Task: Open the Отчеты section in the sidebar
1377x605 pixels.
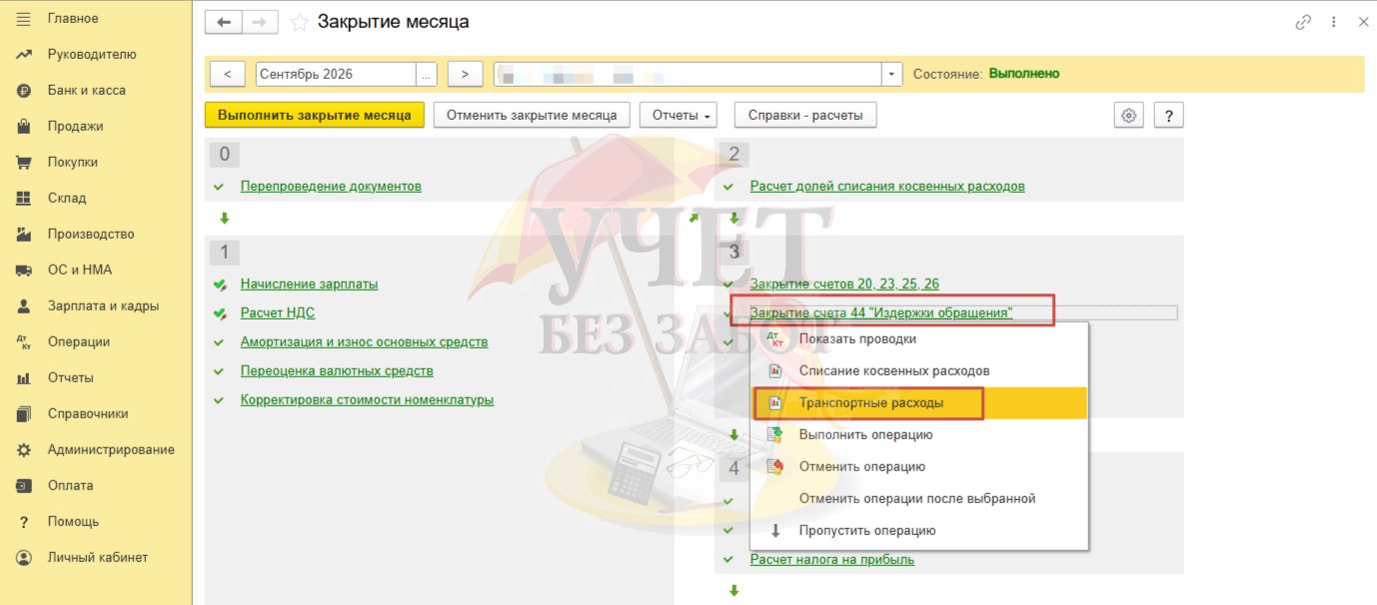Action: (x=71, y=378)
